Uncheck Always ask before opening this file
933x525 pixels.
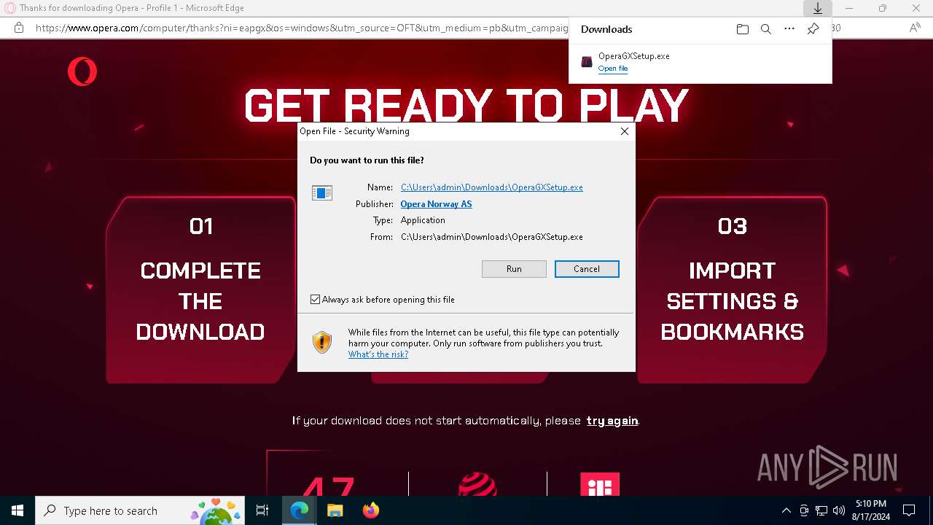315,299
